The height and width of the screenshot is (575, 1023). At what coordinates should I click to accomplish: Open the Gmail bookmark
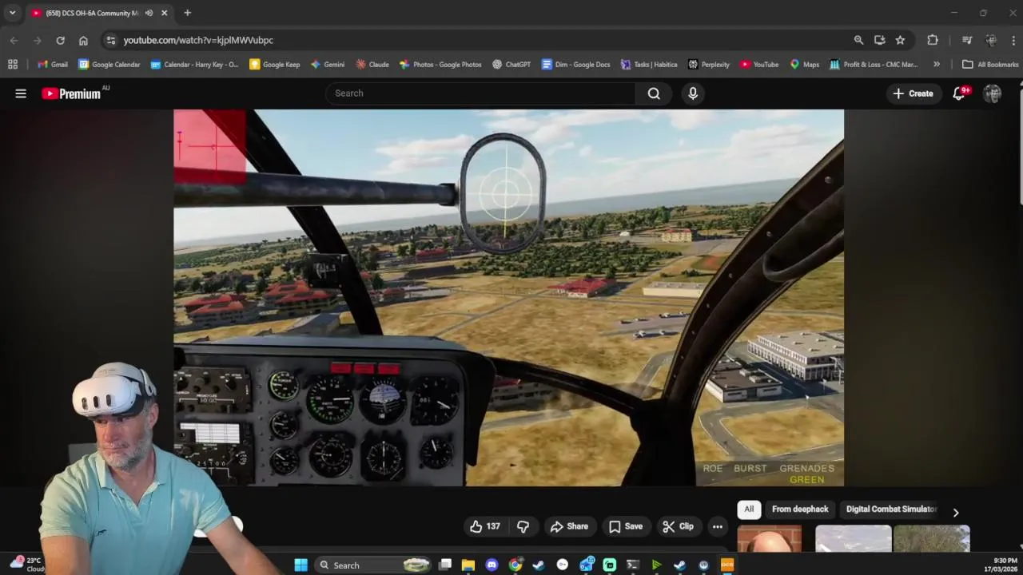(53, 65)
